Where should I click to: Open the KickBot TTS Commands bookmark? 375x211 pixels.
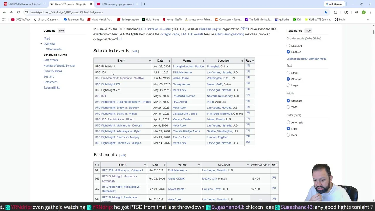[318, 20]
